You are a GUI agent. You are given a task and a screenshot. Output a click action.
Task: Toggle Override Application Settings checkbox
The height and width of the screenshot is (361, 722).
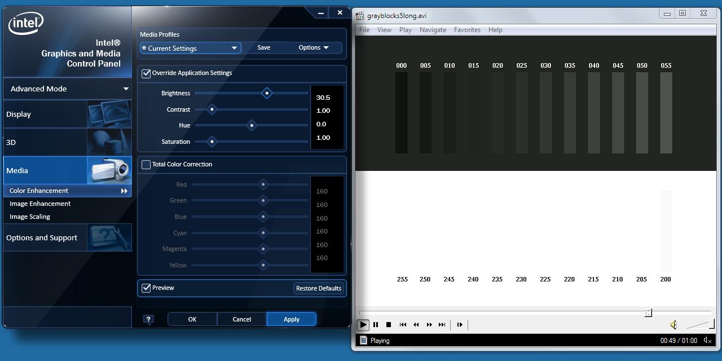tap(147, 73)
